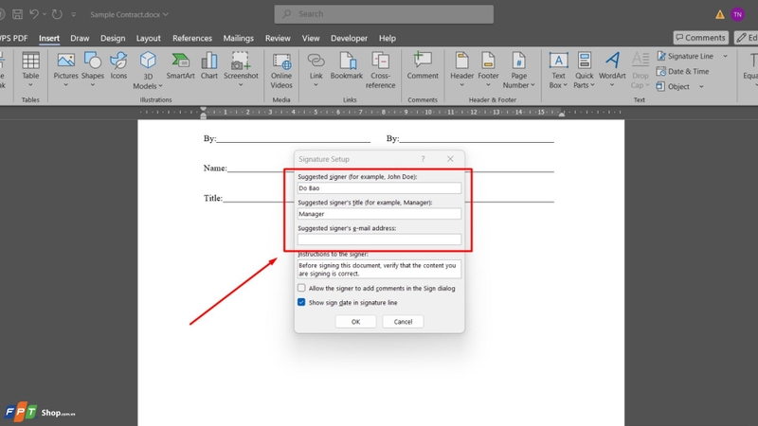Insert Icons from the Illustrations group

point(118,66)
